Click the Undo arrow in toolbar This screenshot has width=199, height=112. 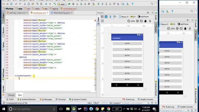pyautogui.click(x=16, y=4)
